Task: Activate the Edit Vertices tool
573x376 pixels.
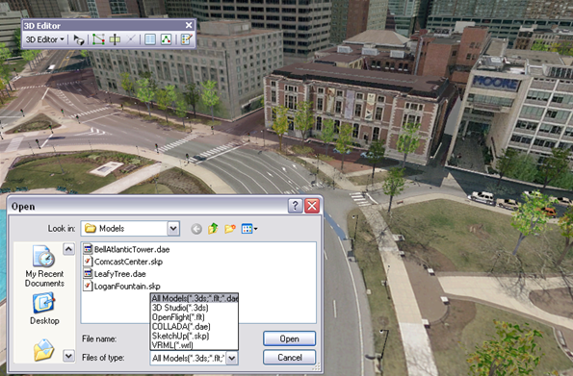Action: tap(98, 39)
